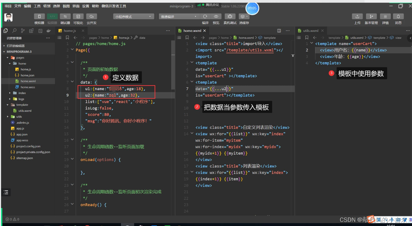Image resolution: width=412 pixels, height=226 pixels.
Task: Switch to the home.wxml editor tab
Action: (x=192, y=31)
